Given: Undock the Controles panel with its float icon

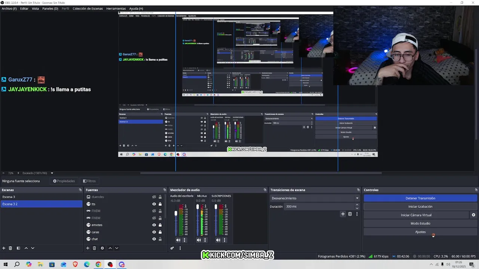Looking at the screenshot, I should (x=476, y=190).
